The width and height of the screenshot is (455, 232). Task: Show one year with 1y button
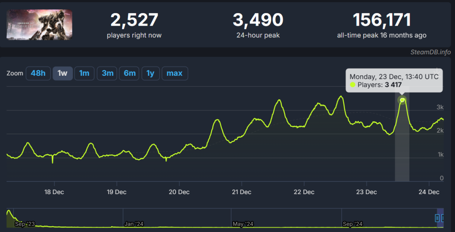150,73
